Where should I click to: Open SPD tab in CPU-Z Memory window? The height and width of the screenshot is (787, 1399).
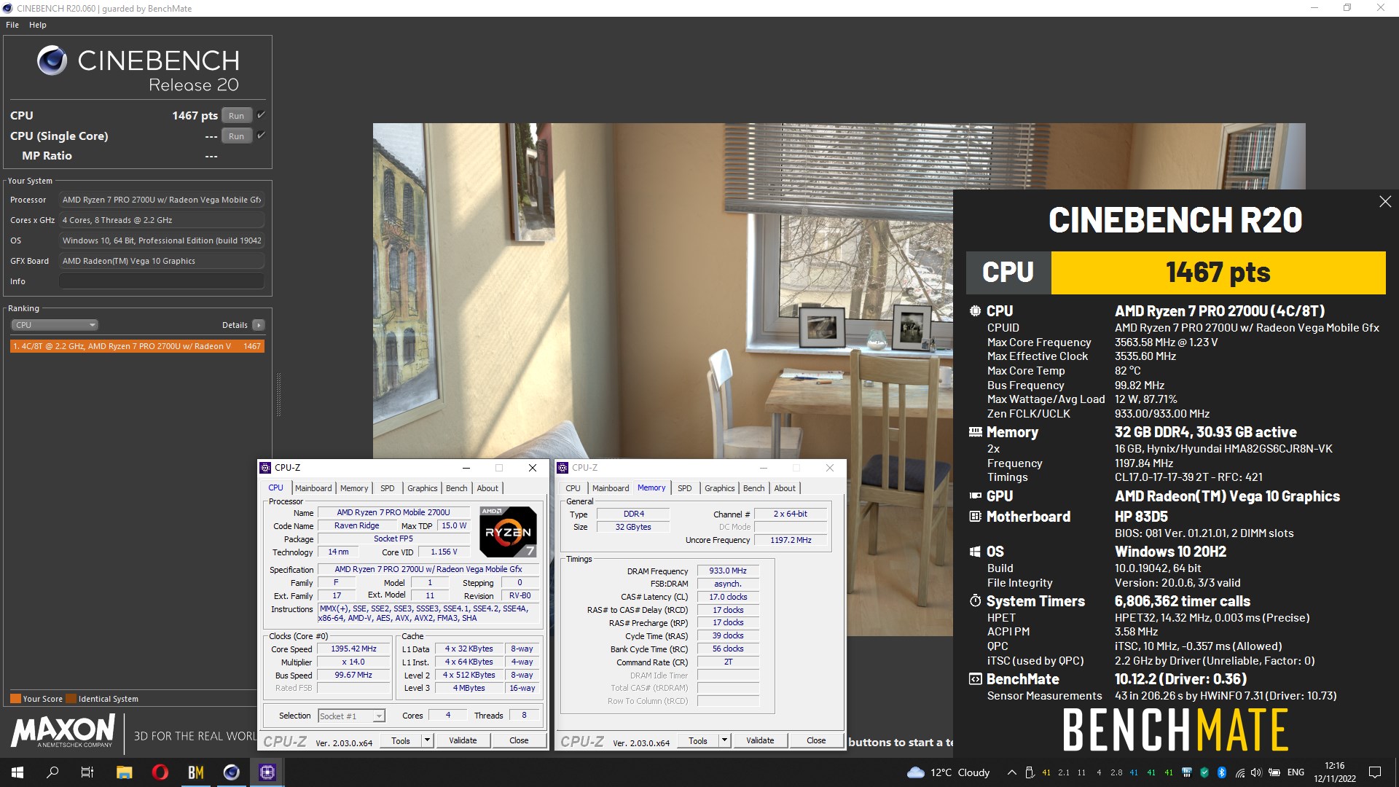[x=685, y=488]
